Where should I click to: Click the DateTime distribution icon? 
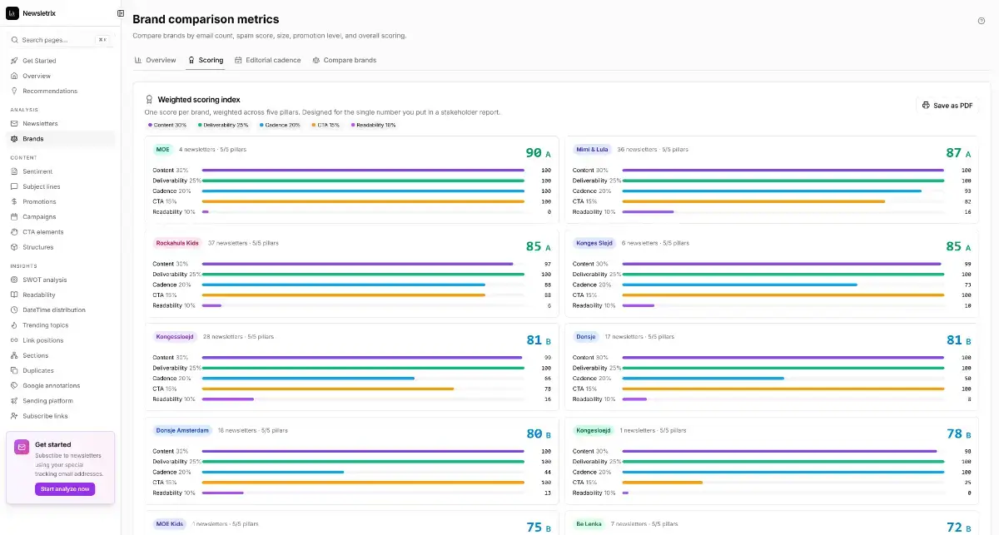click(x=14, y=310)
